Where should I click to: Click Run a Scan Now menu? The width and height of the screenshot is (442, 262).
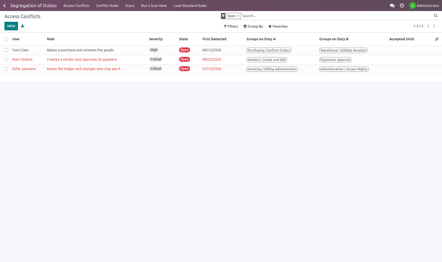coord(154,6)
